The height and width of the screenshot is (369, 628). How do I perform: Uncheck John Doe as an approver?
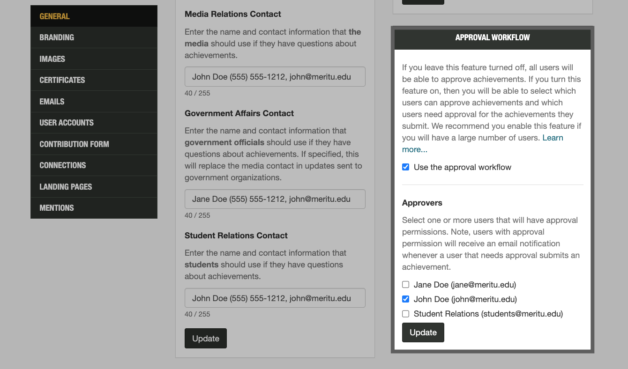tap(405, 299)
